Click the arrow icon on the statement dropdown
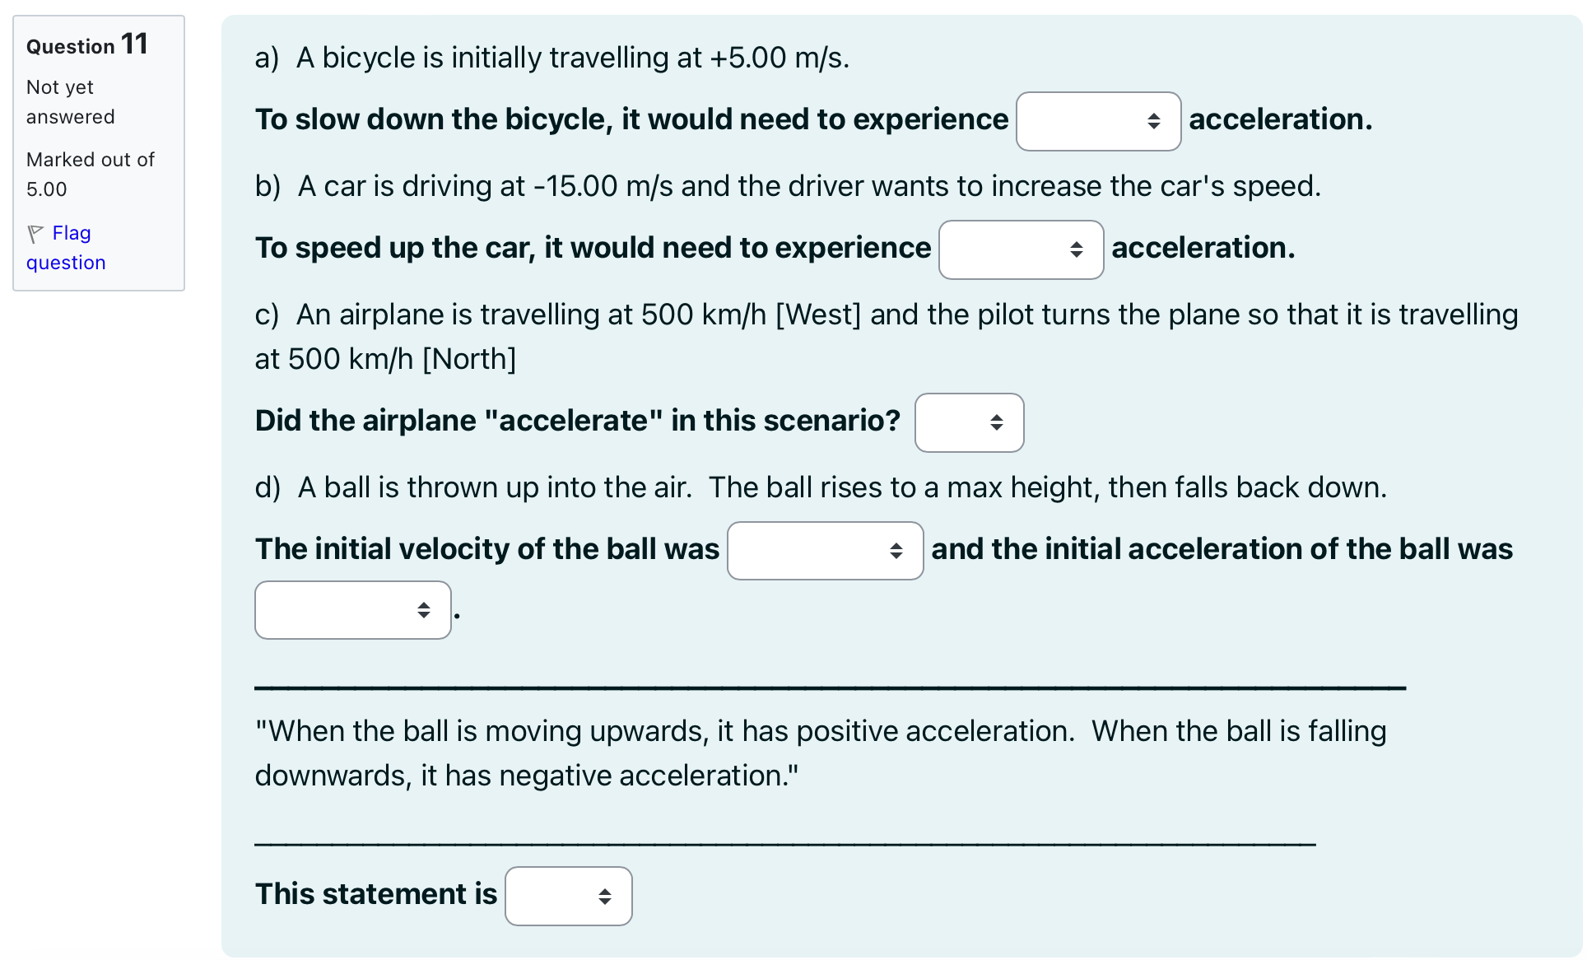Viewport: 1587px width, 960px height. 604,896
